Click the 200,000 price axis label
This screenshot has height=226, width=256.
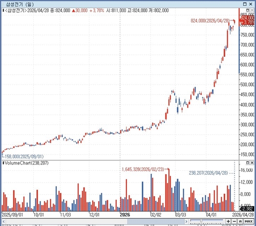(247, 145)
